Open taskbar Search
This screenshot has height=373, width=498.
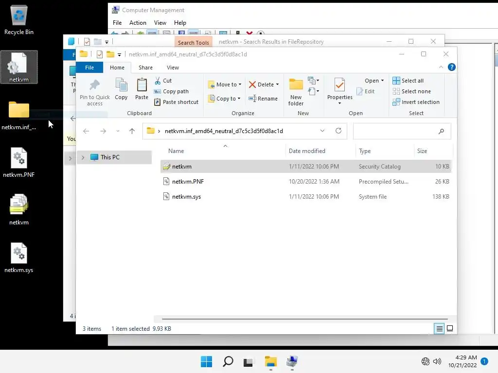[x=228, y=361]
